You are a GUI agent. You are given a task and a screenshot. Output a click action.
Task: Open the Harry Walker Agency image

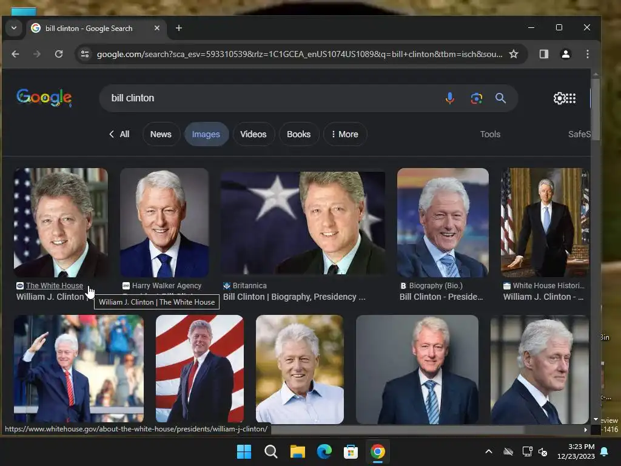(x=164, y=222)
